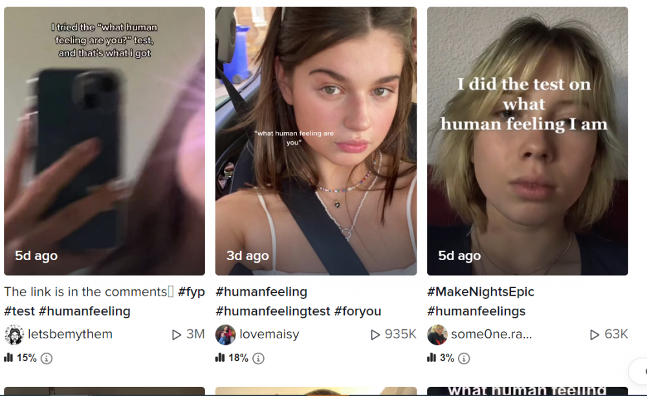Click the info icon beside 3%
Screen dimensions: 647x396
point(464,358)
